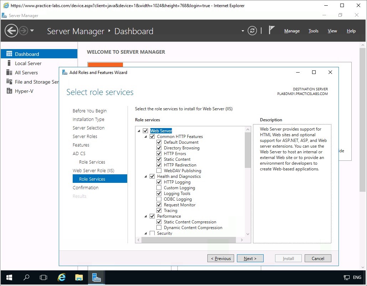Image resolution: width=367 pixels, height=286 pixels.
Task: Uncheck the Tracing checkbox
Action: pos(159,210)
